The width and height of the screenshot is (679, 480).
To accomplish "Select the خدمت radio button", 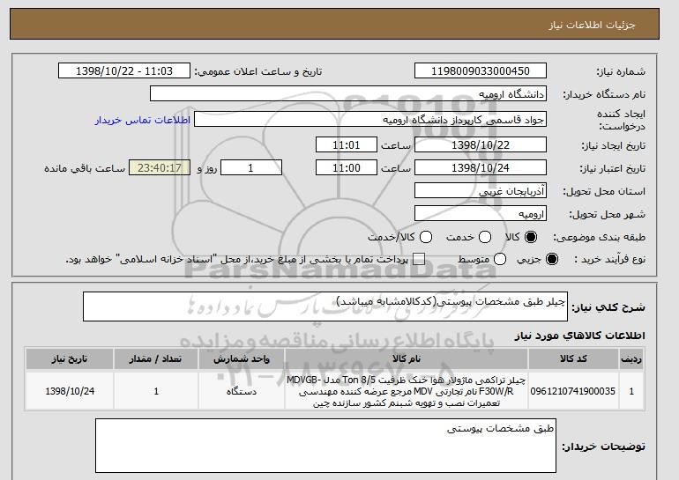I will point(485,237).
